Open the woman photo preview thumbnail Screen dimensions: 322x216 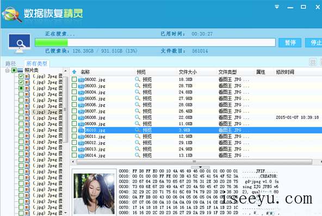pos(94,194)
